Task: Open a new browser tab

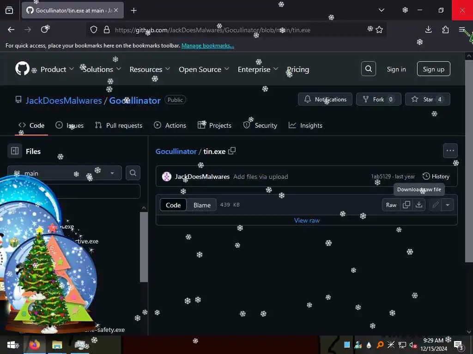Action: tap(133, 11)
